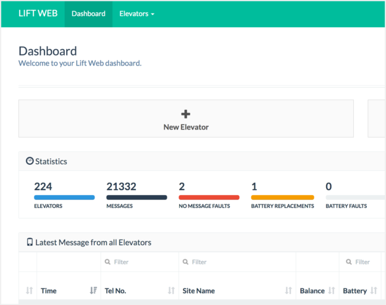Click the clock icon beside Statistics
Viewport: 386px width, 305px height.
(29, 161)
